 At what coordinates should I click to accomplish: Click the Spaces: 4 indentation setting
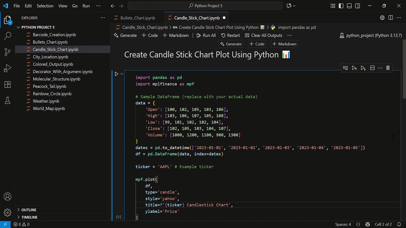tap(343, 224)
